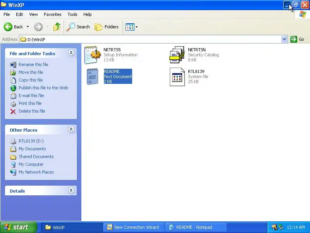Image resolution: width=310 pixels, height=233 pixels.
Task: Click the RTL8139 (D:) drive icon
Action: click(x=13, y=141)
